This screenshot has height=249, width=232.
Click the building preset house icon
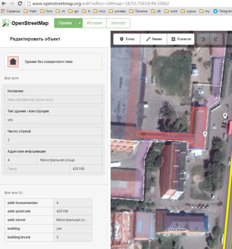(x=13, y=62)
